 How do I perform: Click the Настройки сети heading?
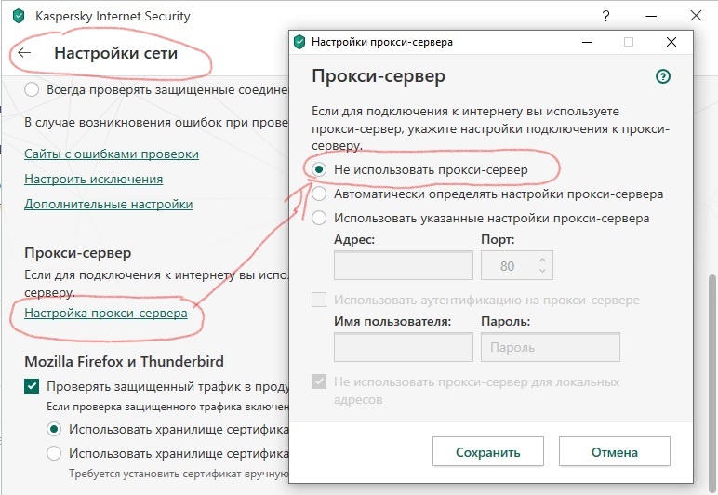coord(116,53)
